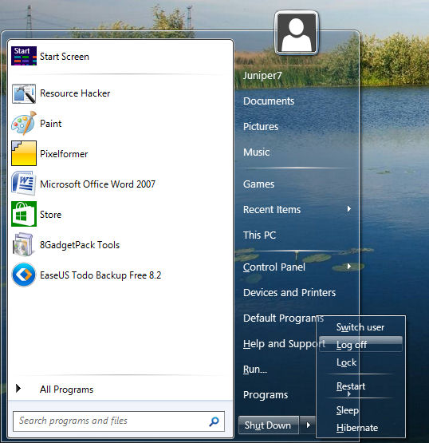This screenshot has height=443, width=429.
Task: Open This PC link
Action: click(x=259, y=235)
